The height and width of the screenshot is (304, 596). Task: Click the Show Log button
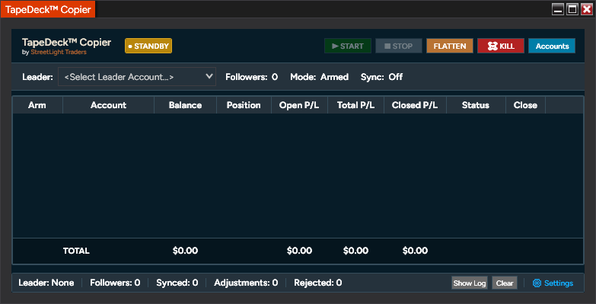coord(470,283)
